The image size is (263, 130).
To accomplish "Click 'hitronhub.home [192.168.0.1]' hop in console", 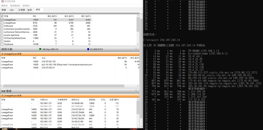I will 208,54.
